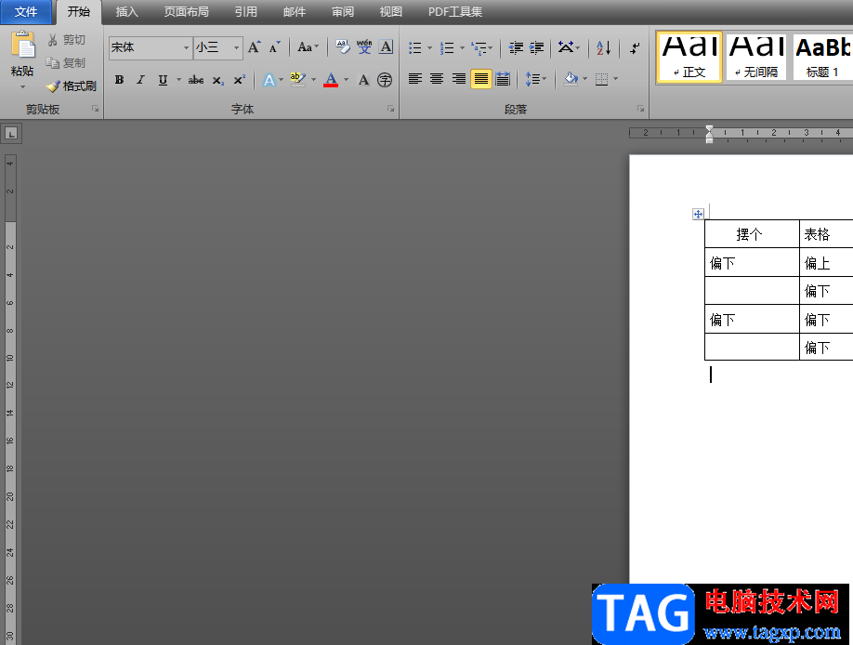Apply character border icon

(x=386, y=46)
